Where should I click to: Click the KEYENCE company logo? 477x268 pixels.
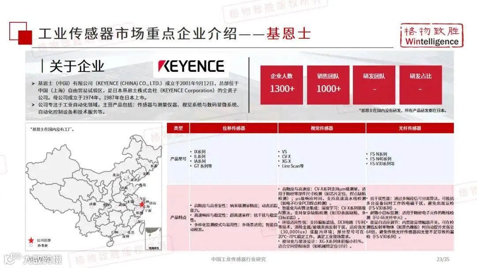click(x=191, y=66)
